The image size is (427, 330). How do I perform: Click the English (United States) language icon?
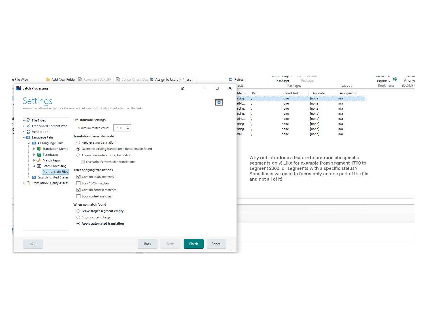[34, 177]
